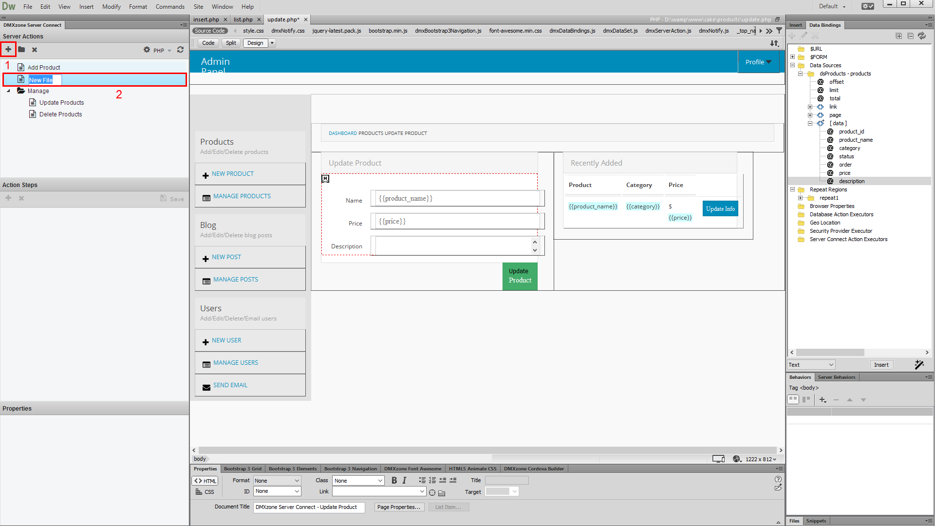The width and height of the screenshot is (935, 526).
Task: Select the Update Products server action
Action: [x=61, y=103]
